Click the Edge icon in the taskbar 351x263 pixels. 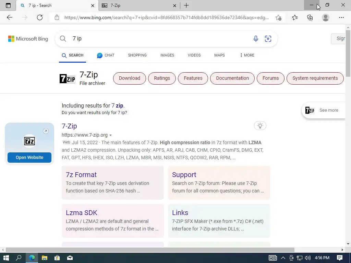(32, 258)
